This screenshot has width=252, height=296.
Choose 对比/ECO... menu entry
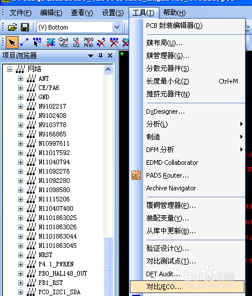click(x=187, y=287)
